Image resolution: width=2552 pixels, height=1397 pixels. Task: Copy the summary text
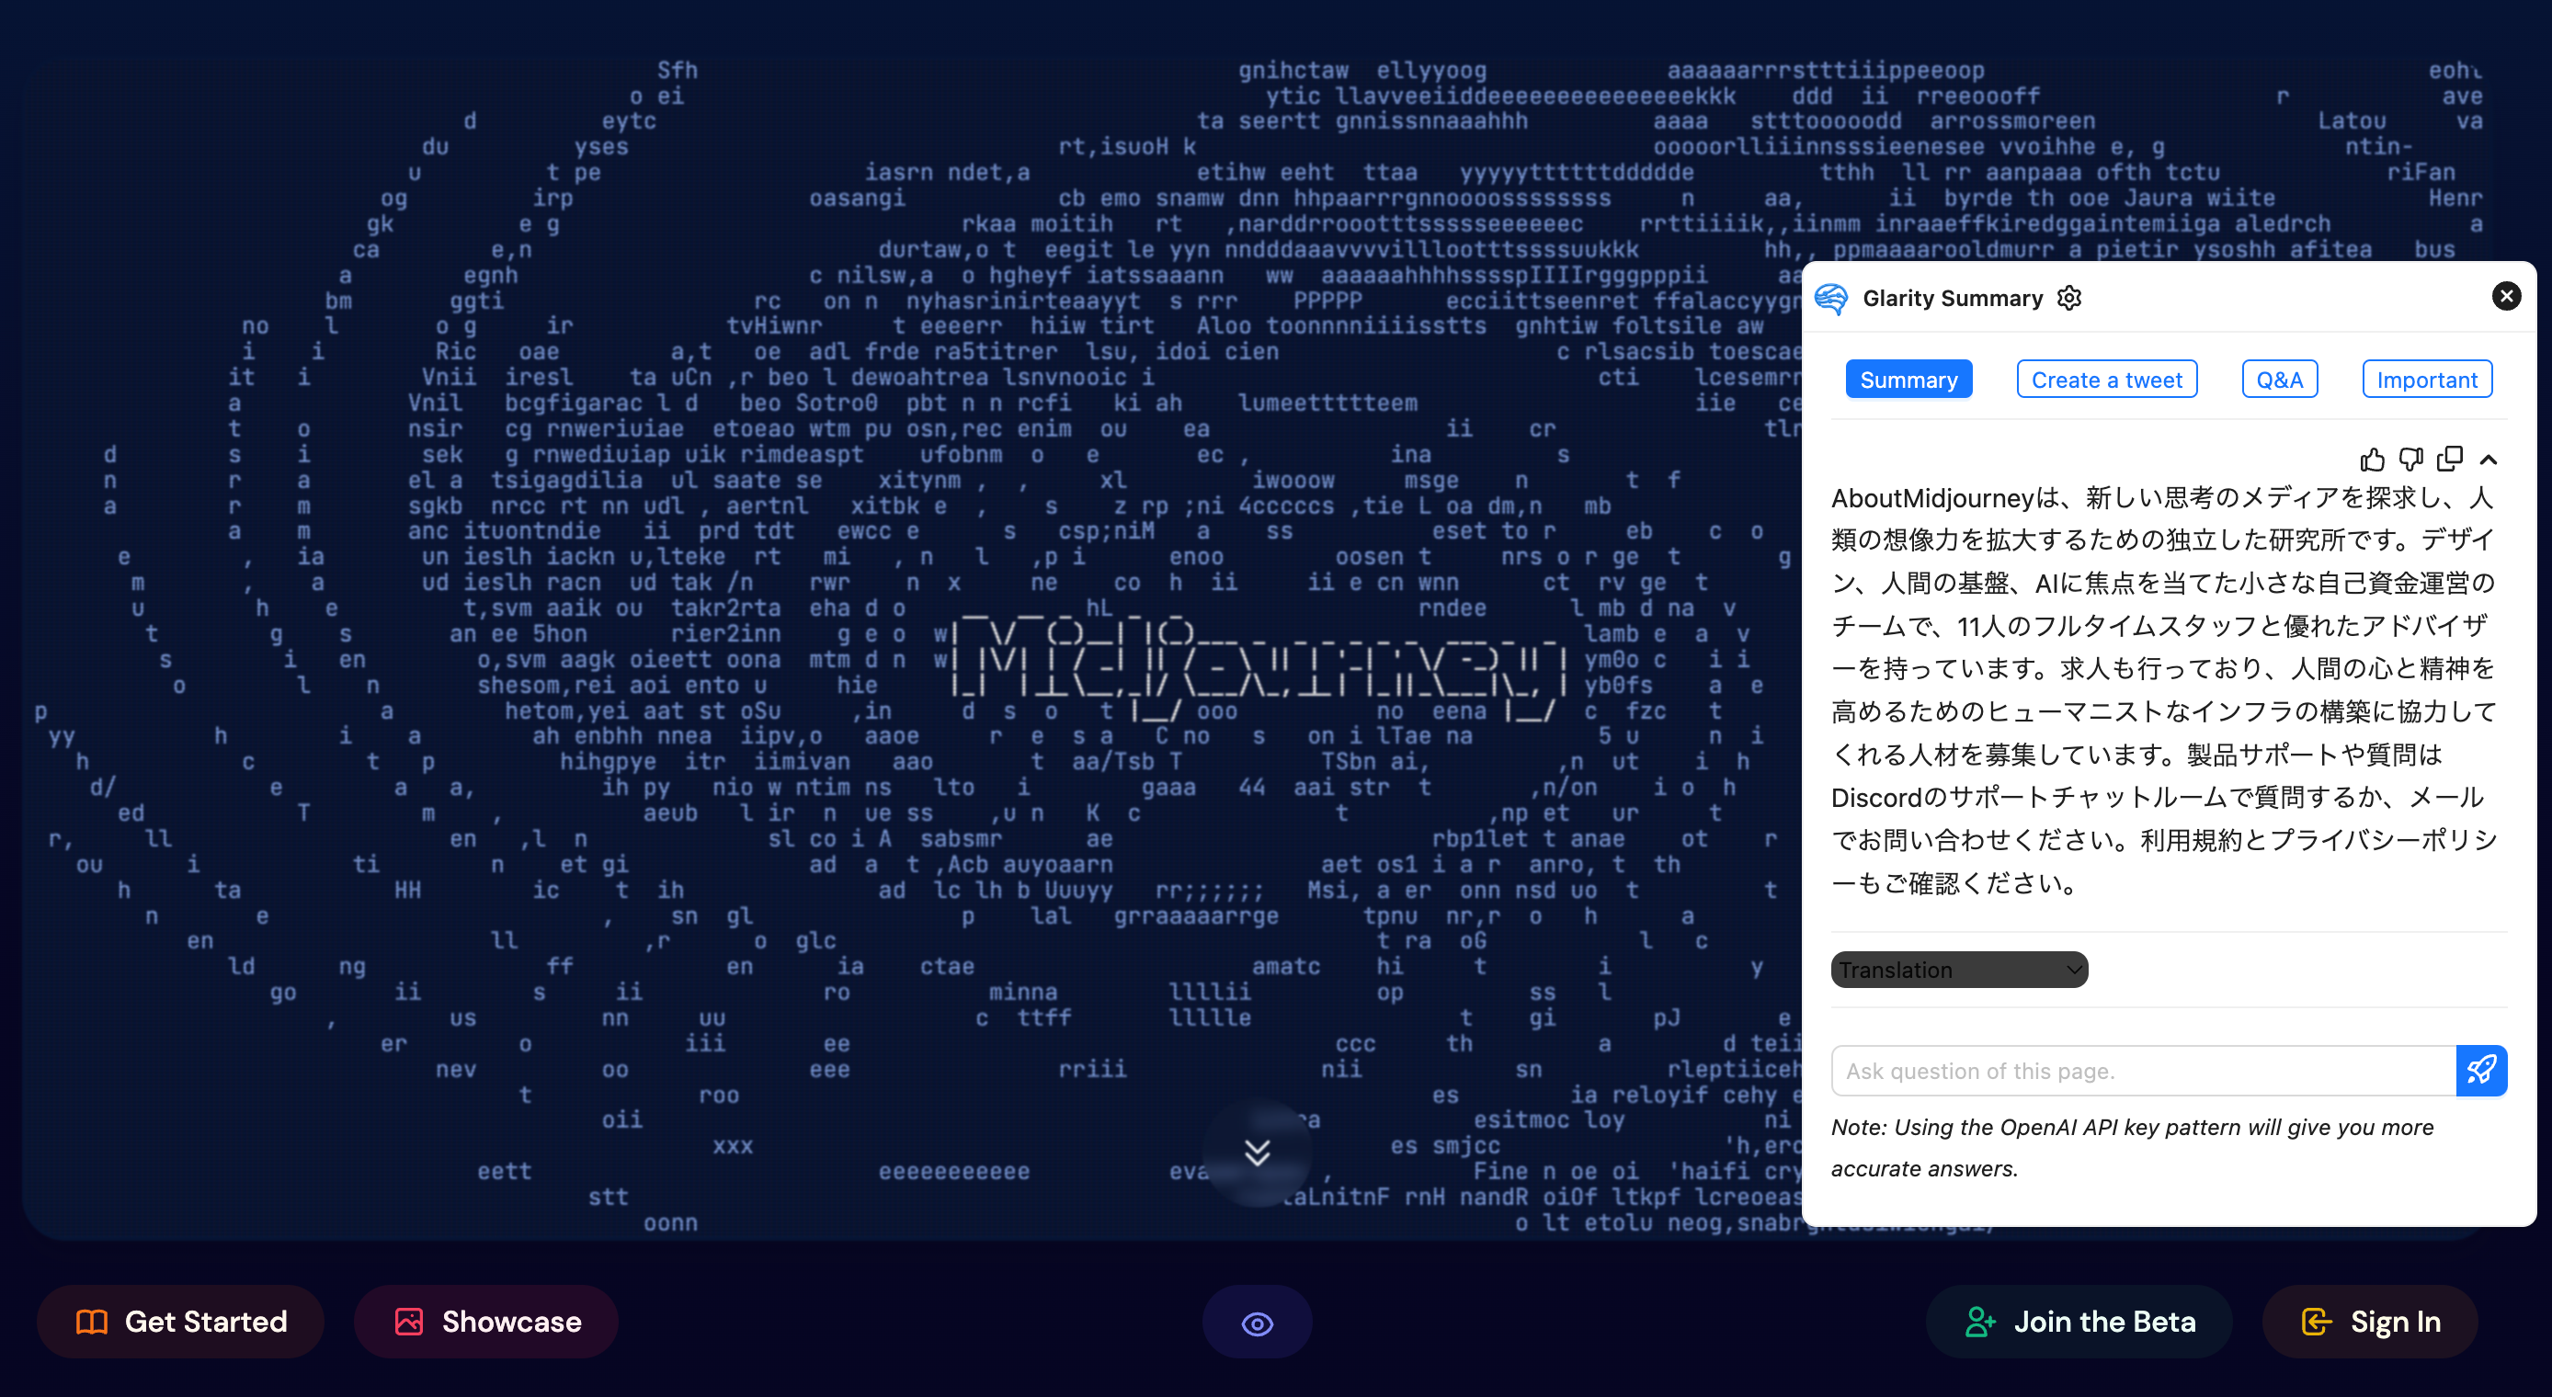2449,460
